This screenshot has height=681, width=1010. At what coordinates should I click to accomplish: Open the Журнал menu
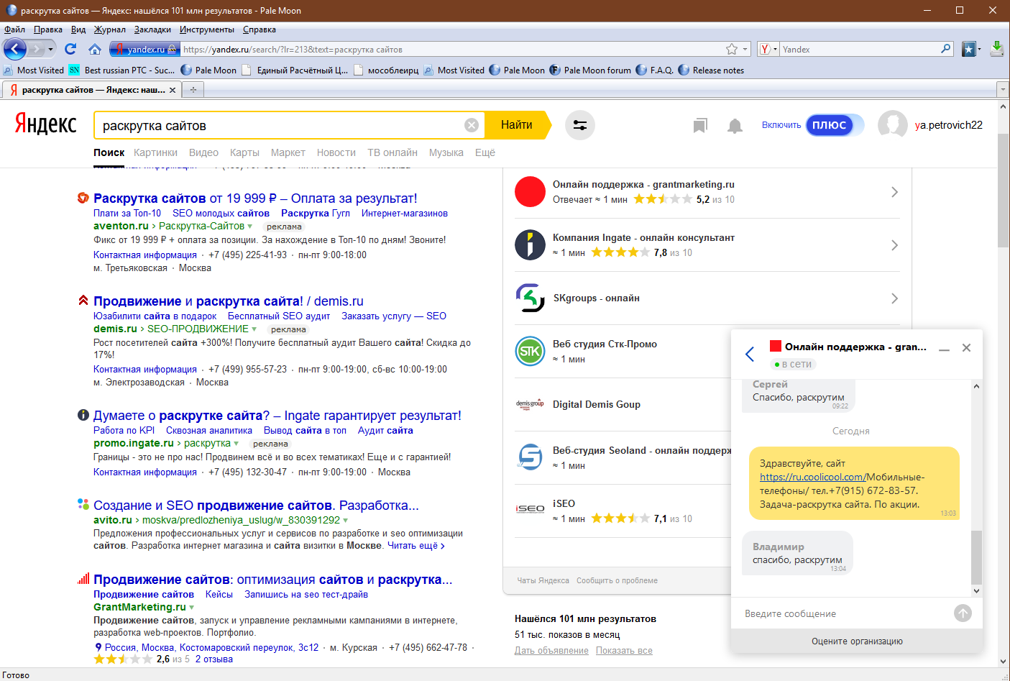109,29
